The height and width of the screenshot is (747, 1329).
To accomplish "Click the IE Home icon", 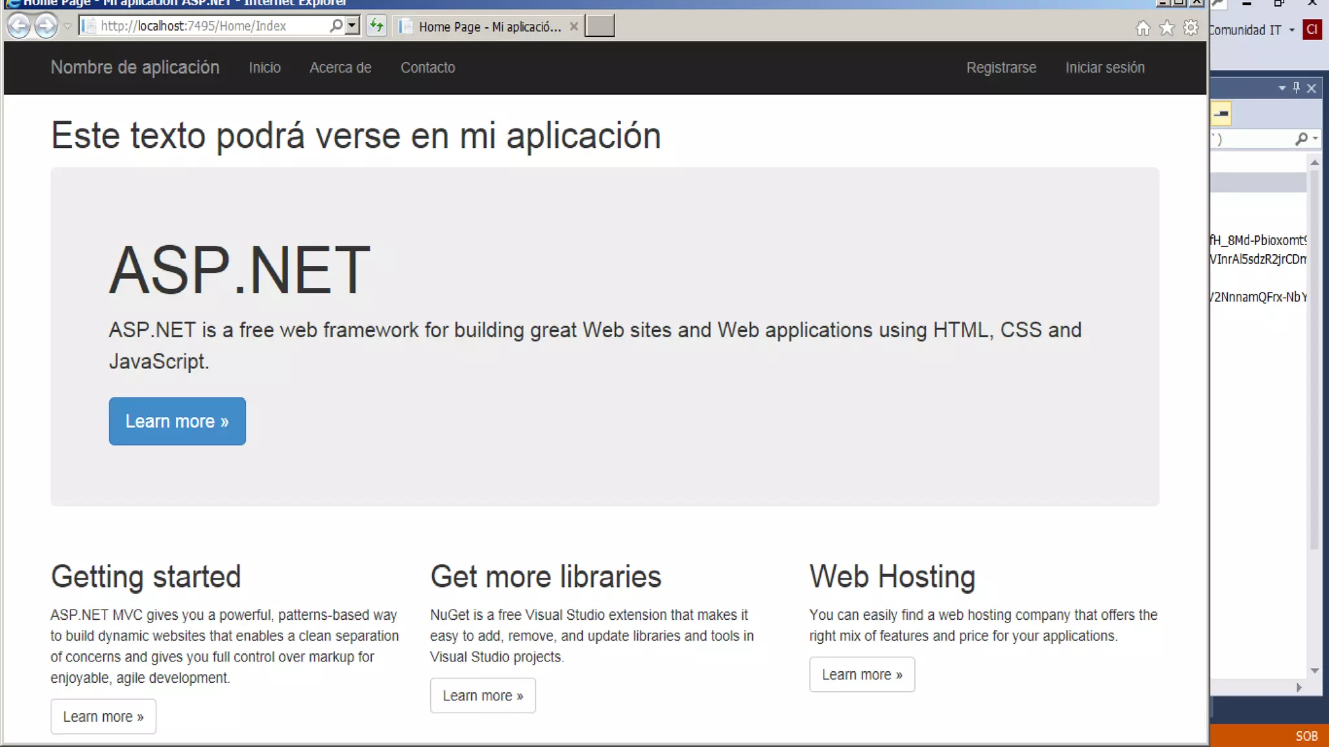I will pyautogui.click(x=1143, y=28).
